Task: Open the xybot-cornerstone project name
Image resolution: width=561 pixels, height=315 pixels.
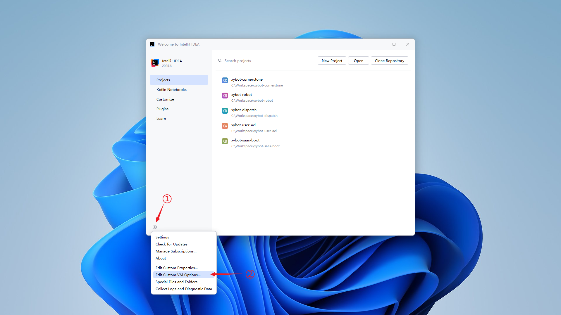Action: [247, 79]
